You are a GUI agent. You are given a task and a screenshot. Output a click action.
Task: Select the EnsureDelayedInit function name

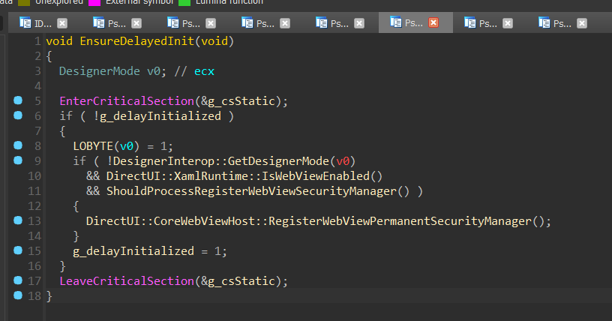click(137, 41)
